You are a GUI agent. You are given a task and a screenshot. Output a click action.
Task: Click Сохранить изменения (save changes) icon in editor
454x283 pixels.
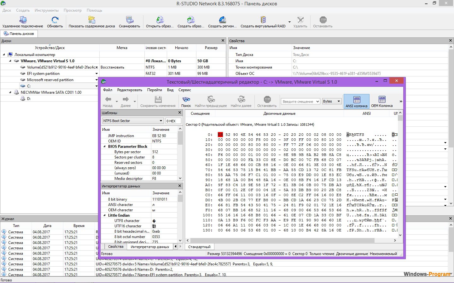click(158, 102)
